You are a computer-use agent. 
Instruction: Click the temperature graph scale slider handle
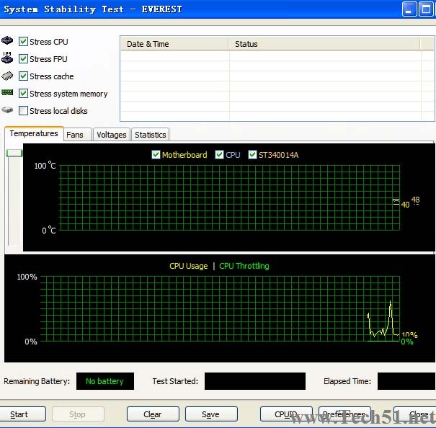click(14, 153)
